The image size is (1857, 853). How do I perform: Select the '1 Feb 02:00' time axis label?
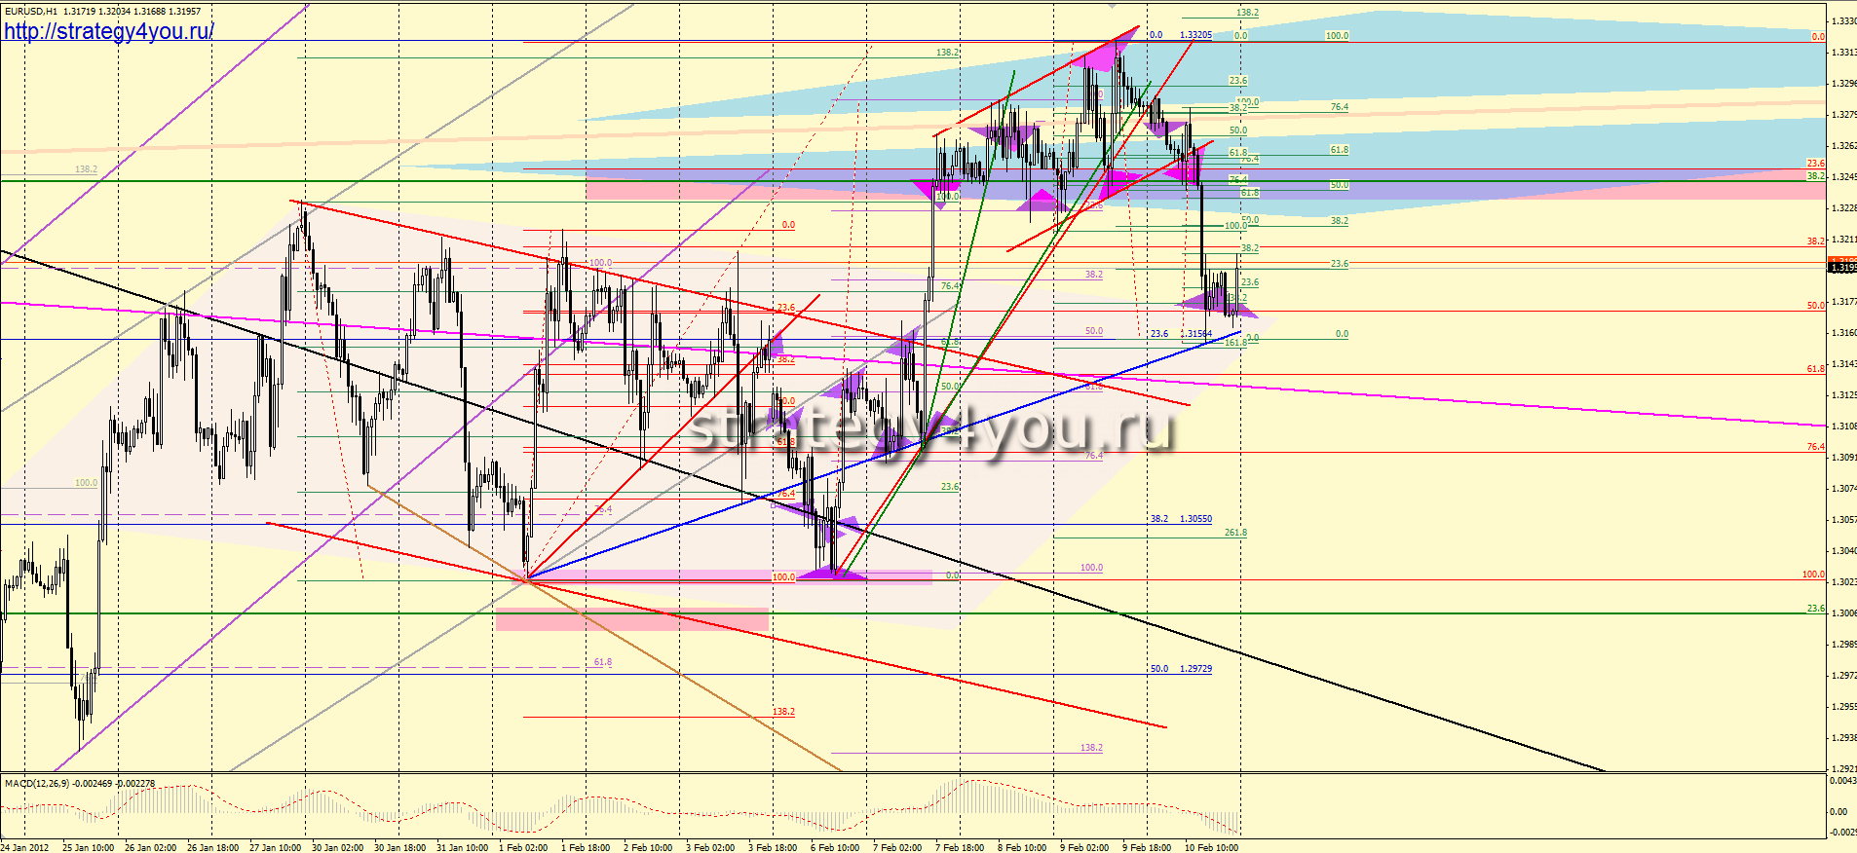(x=523, y=847)
